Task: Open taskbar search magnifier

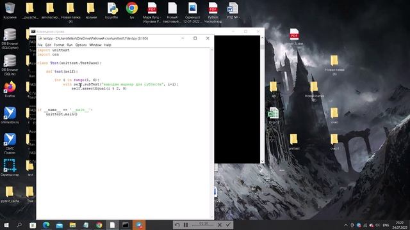Action: pyautogui.click(x=19, y=225)
